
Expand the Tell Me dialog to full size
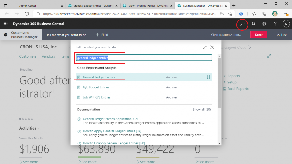(205, 47)
